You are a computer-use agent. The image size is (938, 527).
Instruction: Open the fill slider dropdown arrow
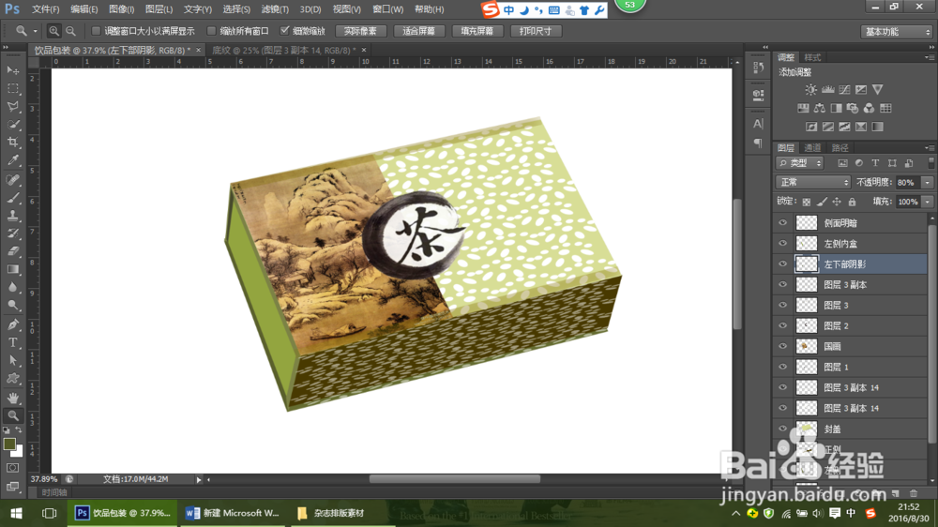[x=928, y=203]
